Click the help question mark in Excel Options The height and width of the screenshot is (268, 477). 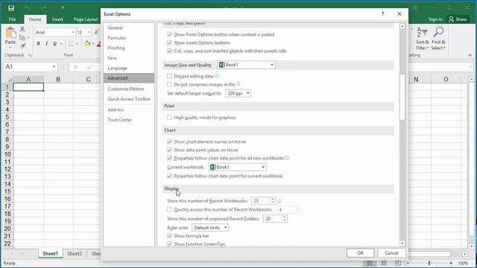pyautogui.click(x=382, y=14)
